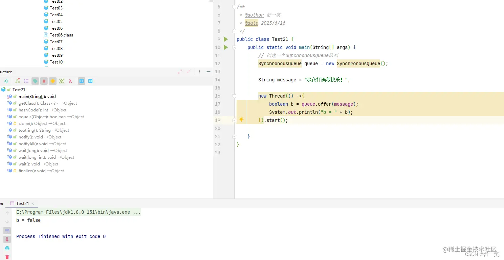This screenshot has width=504, height=260.
Task: Collapse the lambda block at line 16
Action: click(x=234, y=96)
